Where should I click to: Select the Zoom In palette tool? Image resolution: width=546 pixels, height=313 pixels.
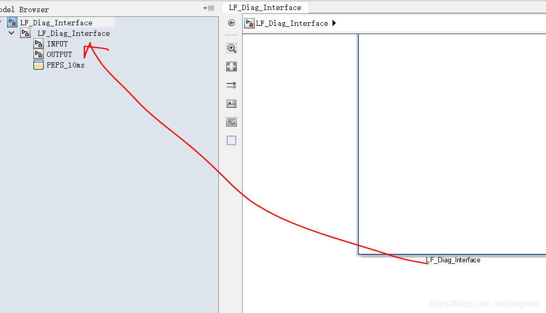232,48
